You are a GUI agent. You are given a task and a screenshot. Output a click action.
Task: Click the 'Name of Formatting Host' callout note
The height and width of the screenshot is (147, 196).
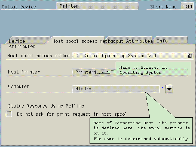[142, 131]
